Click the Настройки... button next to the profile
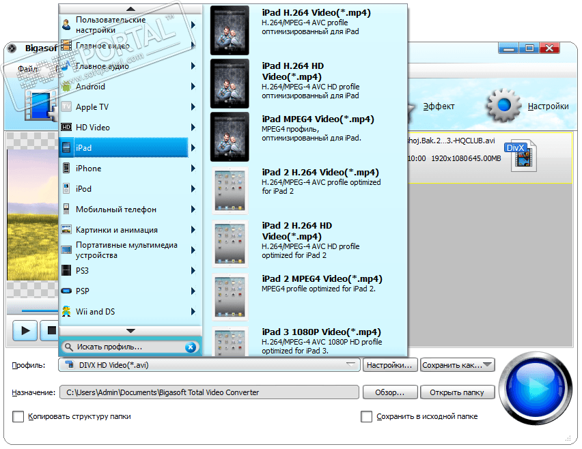This screenshot has height=449, width=582. pyautogui.click(x=390, y=365)
